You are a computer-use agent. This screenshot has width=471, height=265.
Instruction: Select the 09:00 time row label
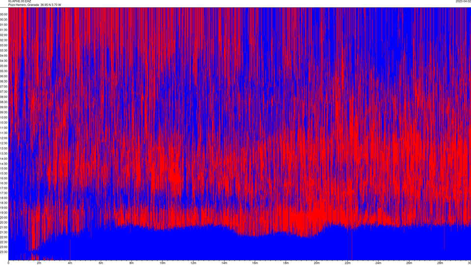(3, 107)
